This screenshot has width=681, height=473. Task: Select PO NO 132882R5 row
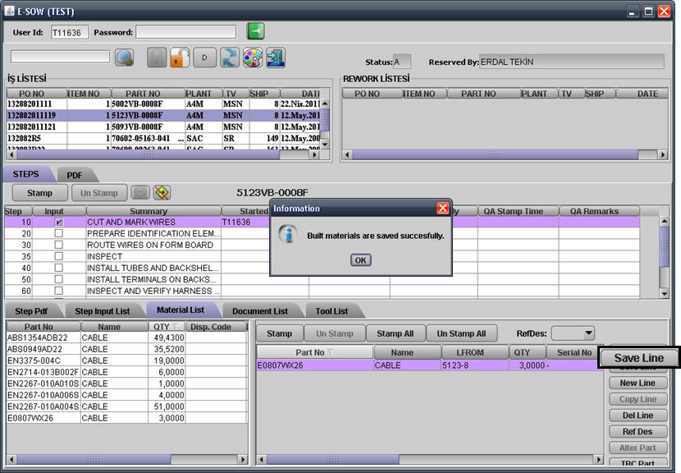(164, 138)
